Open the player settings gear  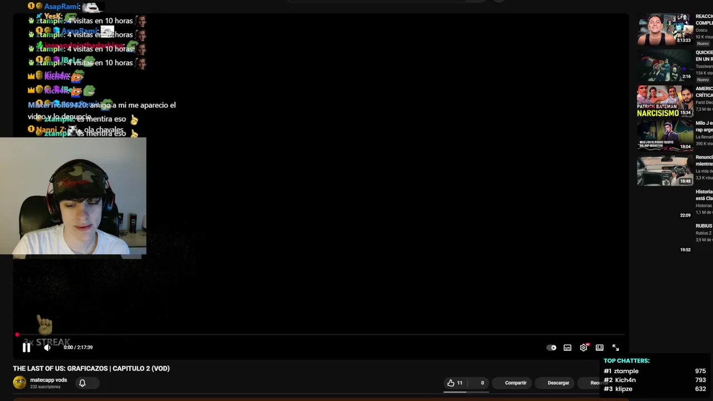pos(583,348)
